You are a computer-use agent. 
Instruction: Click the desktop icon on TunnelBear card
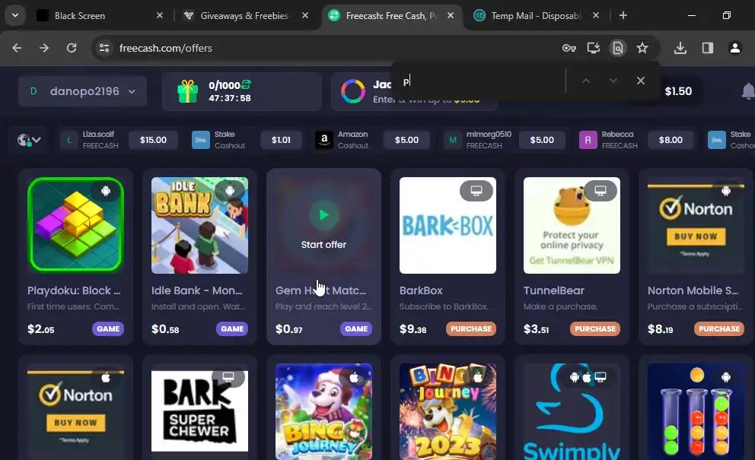pyautogui.click(x=600, y=191)
